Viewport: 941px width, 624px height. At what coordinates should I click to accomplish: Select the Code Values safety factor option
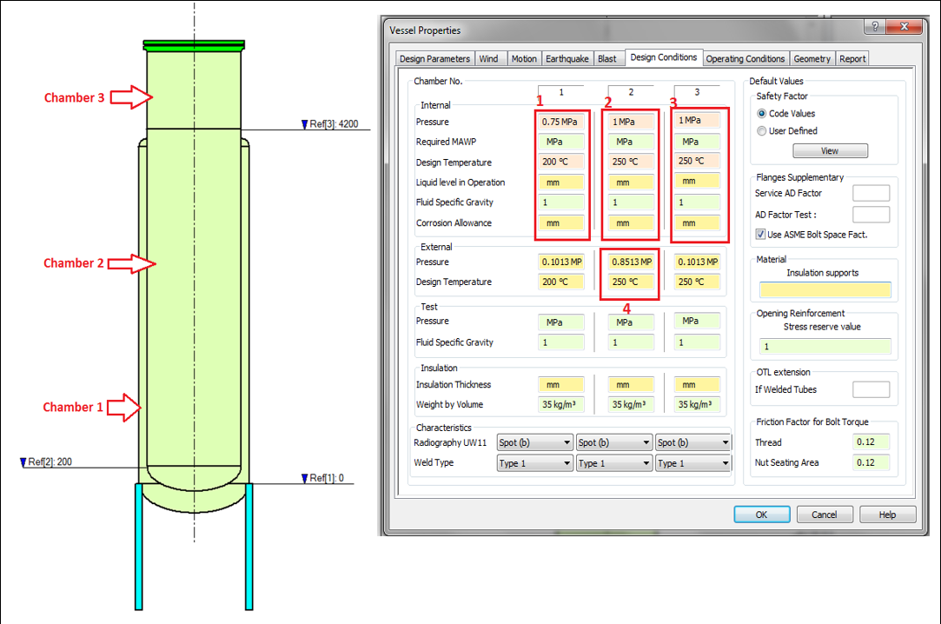762,114
